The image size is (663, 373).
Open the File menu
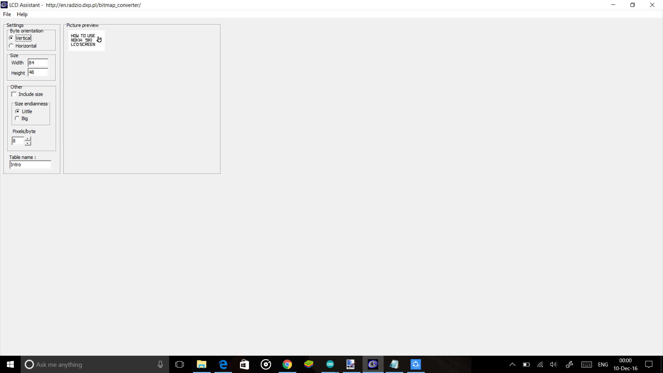[x=7, y=14]
